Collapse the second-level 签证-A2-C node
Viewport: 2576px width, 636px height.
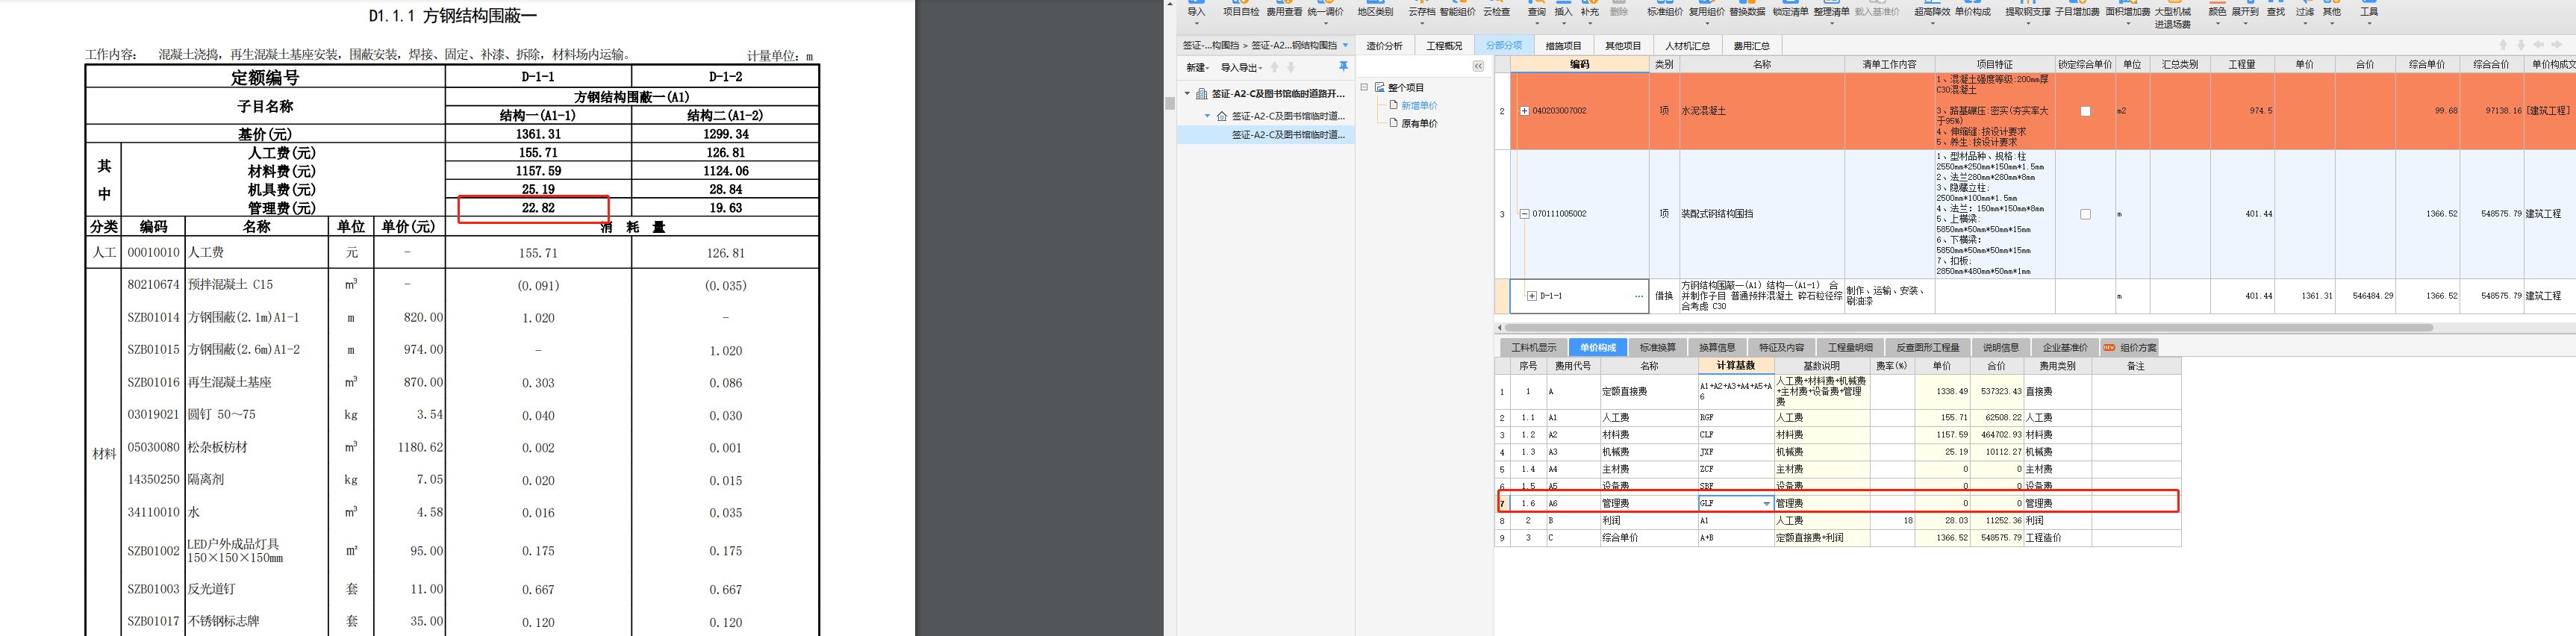(1206, 116)
